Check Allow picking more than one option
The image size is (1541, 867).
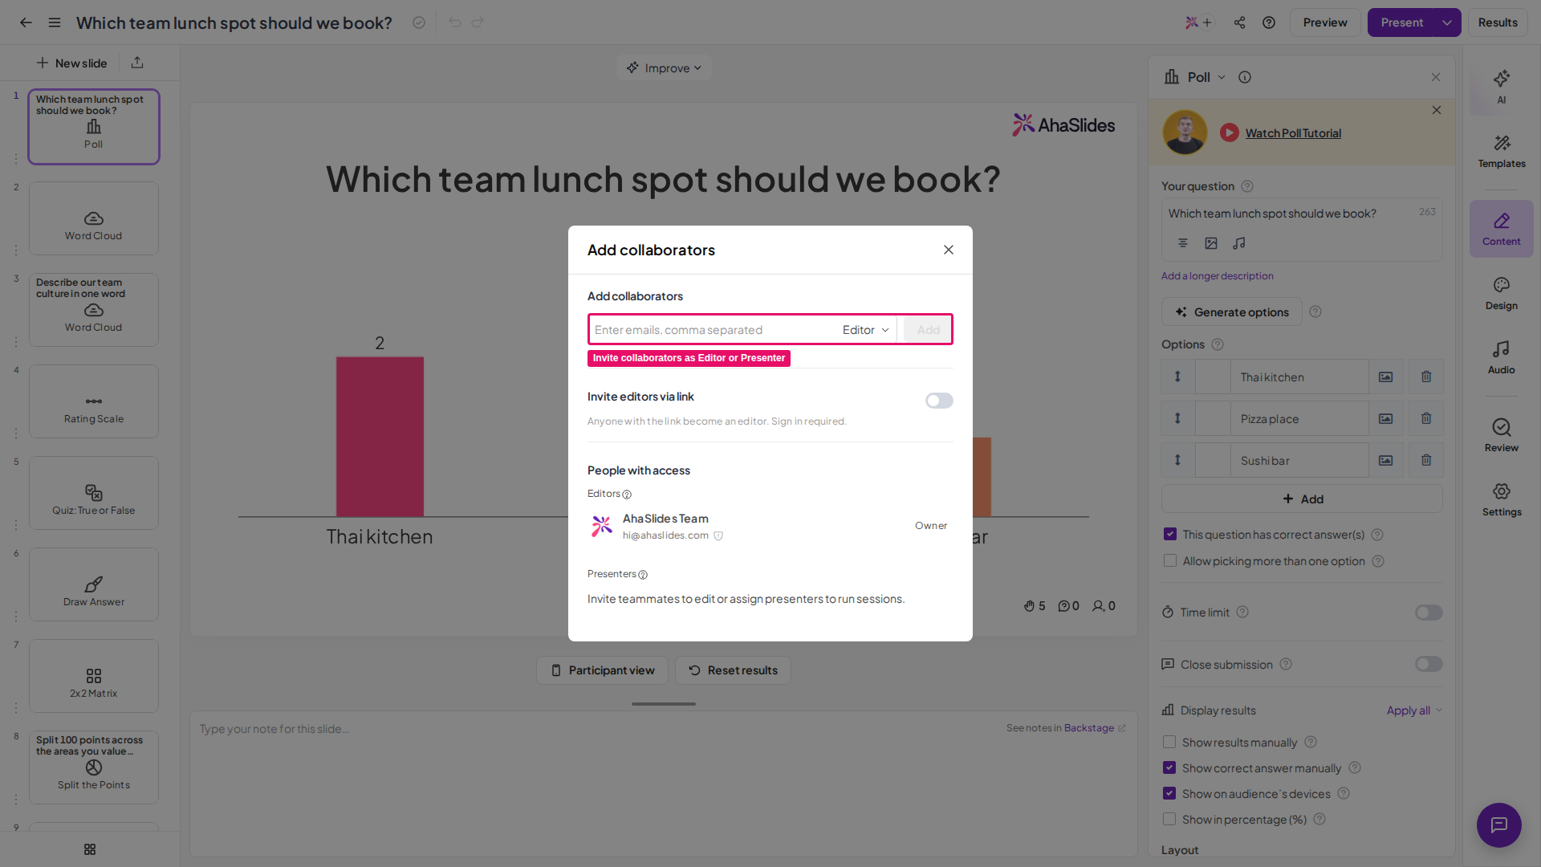point(1170,561)
